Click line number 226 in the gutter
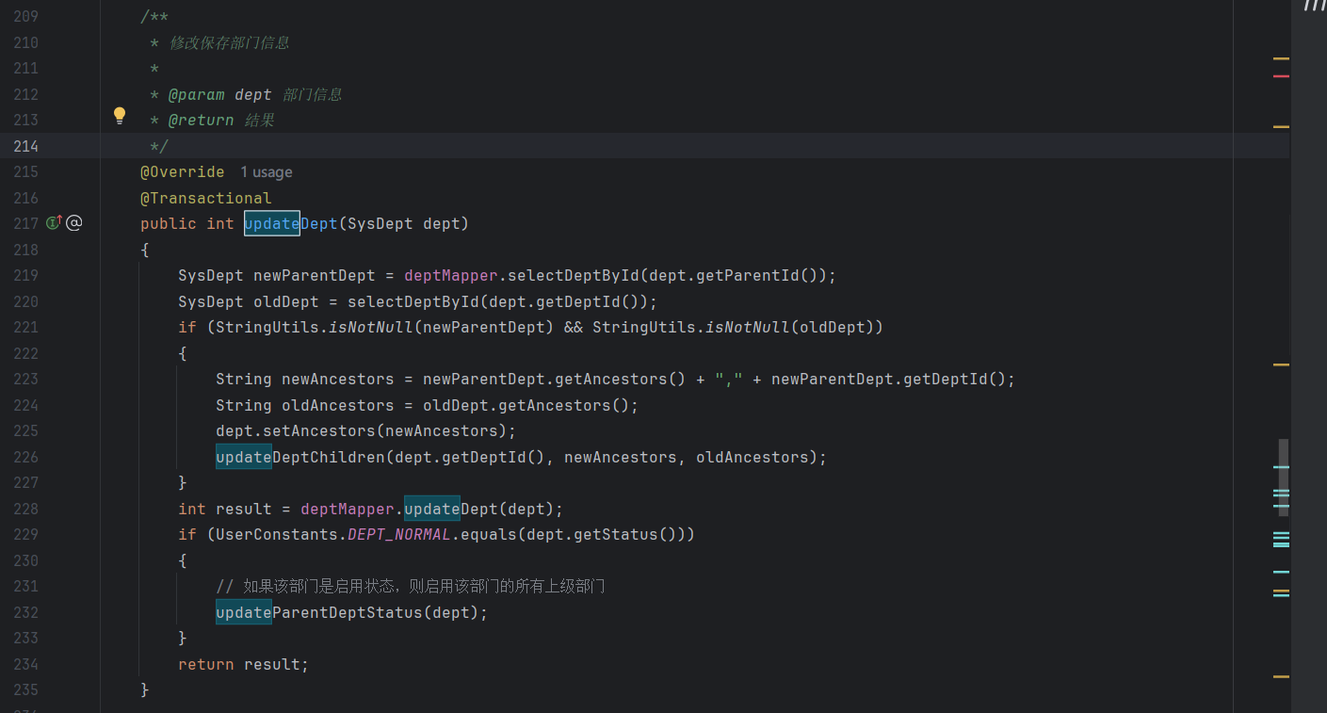The height and width of the screenshot is (713, 1327). pos(25,457)
